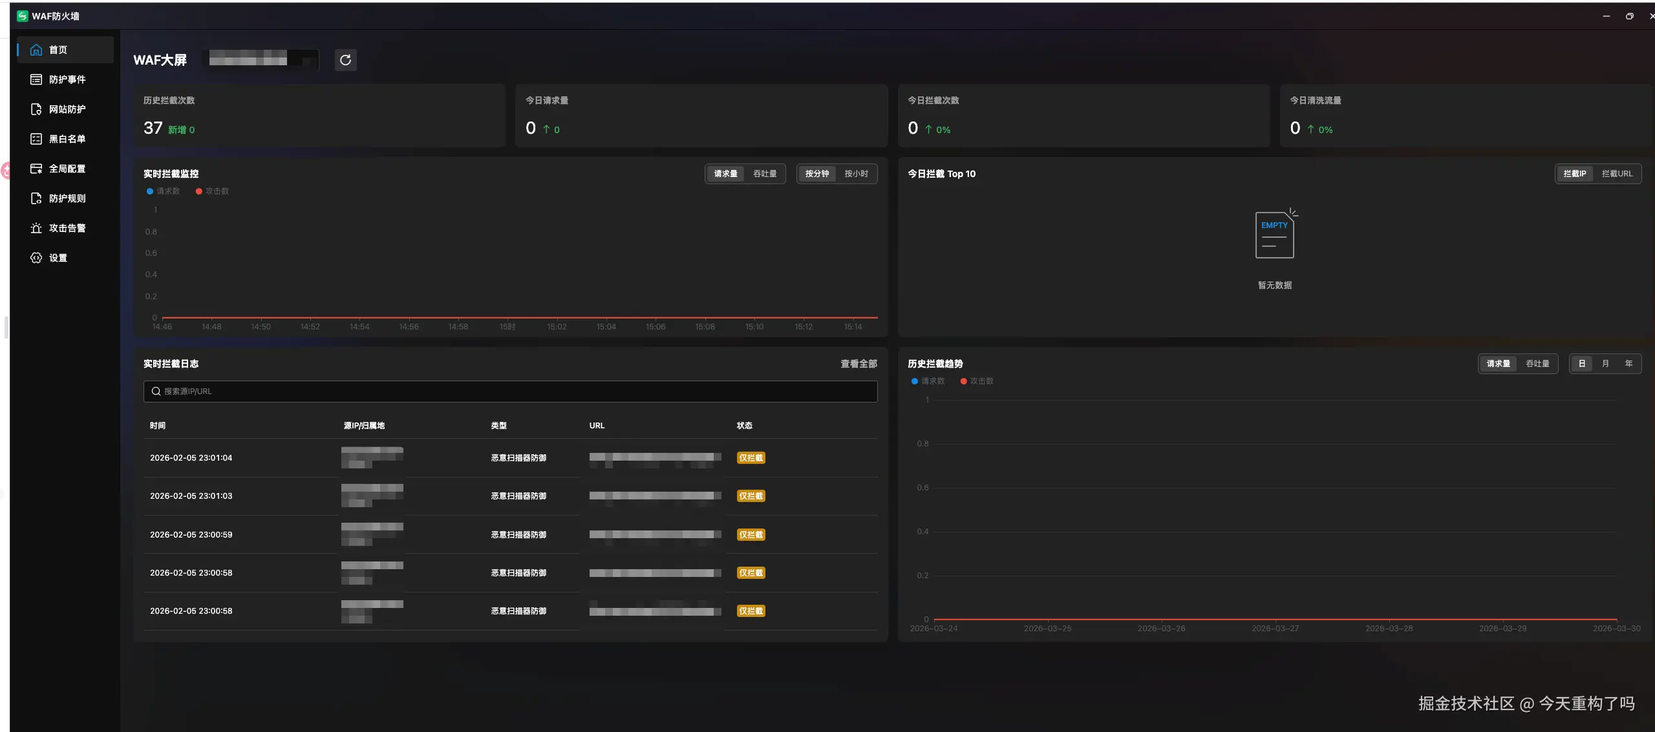This screenshot has width=1655, height=732.
Task: Click 查看全部 link in log panel
Action: (859, 364)
